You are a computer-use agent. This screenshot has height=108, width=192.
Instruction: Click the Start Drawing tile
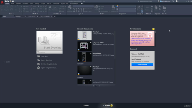tap(49, 41)
